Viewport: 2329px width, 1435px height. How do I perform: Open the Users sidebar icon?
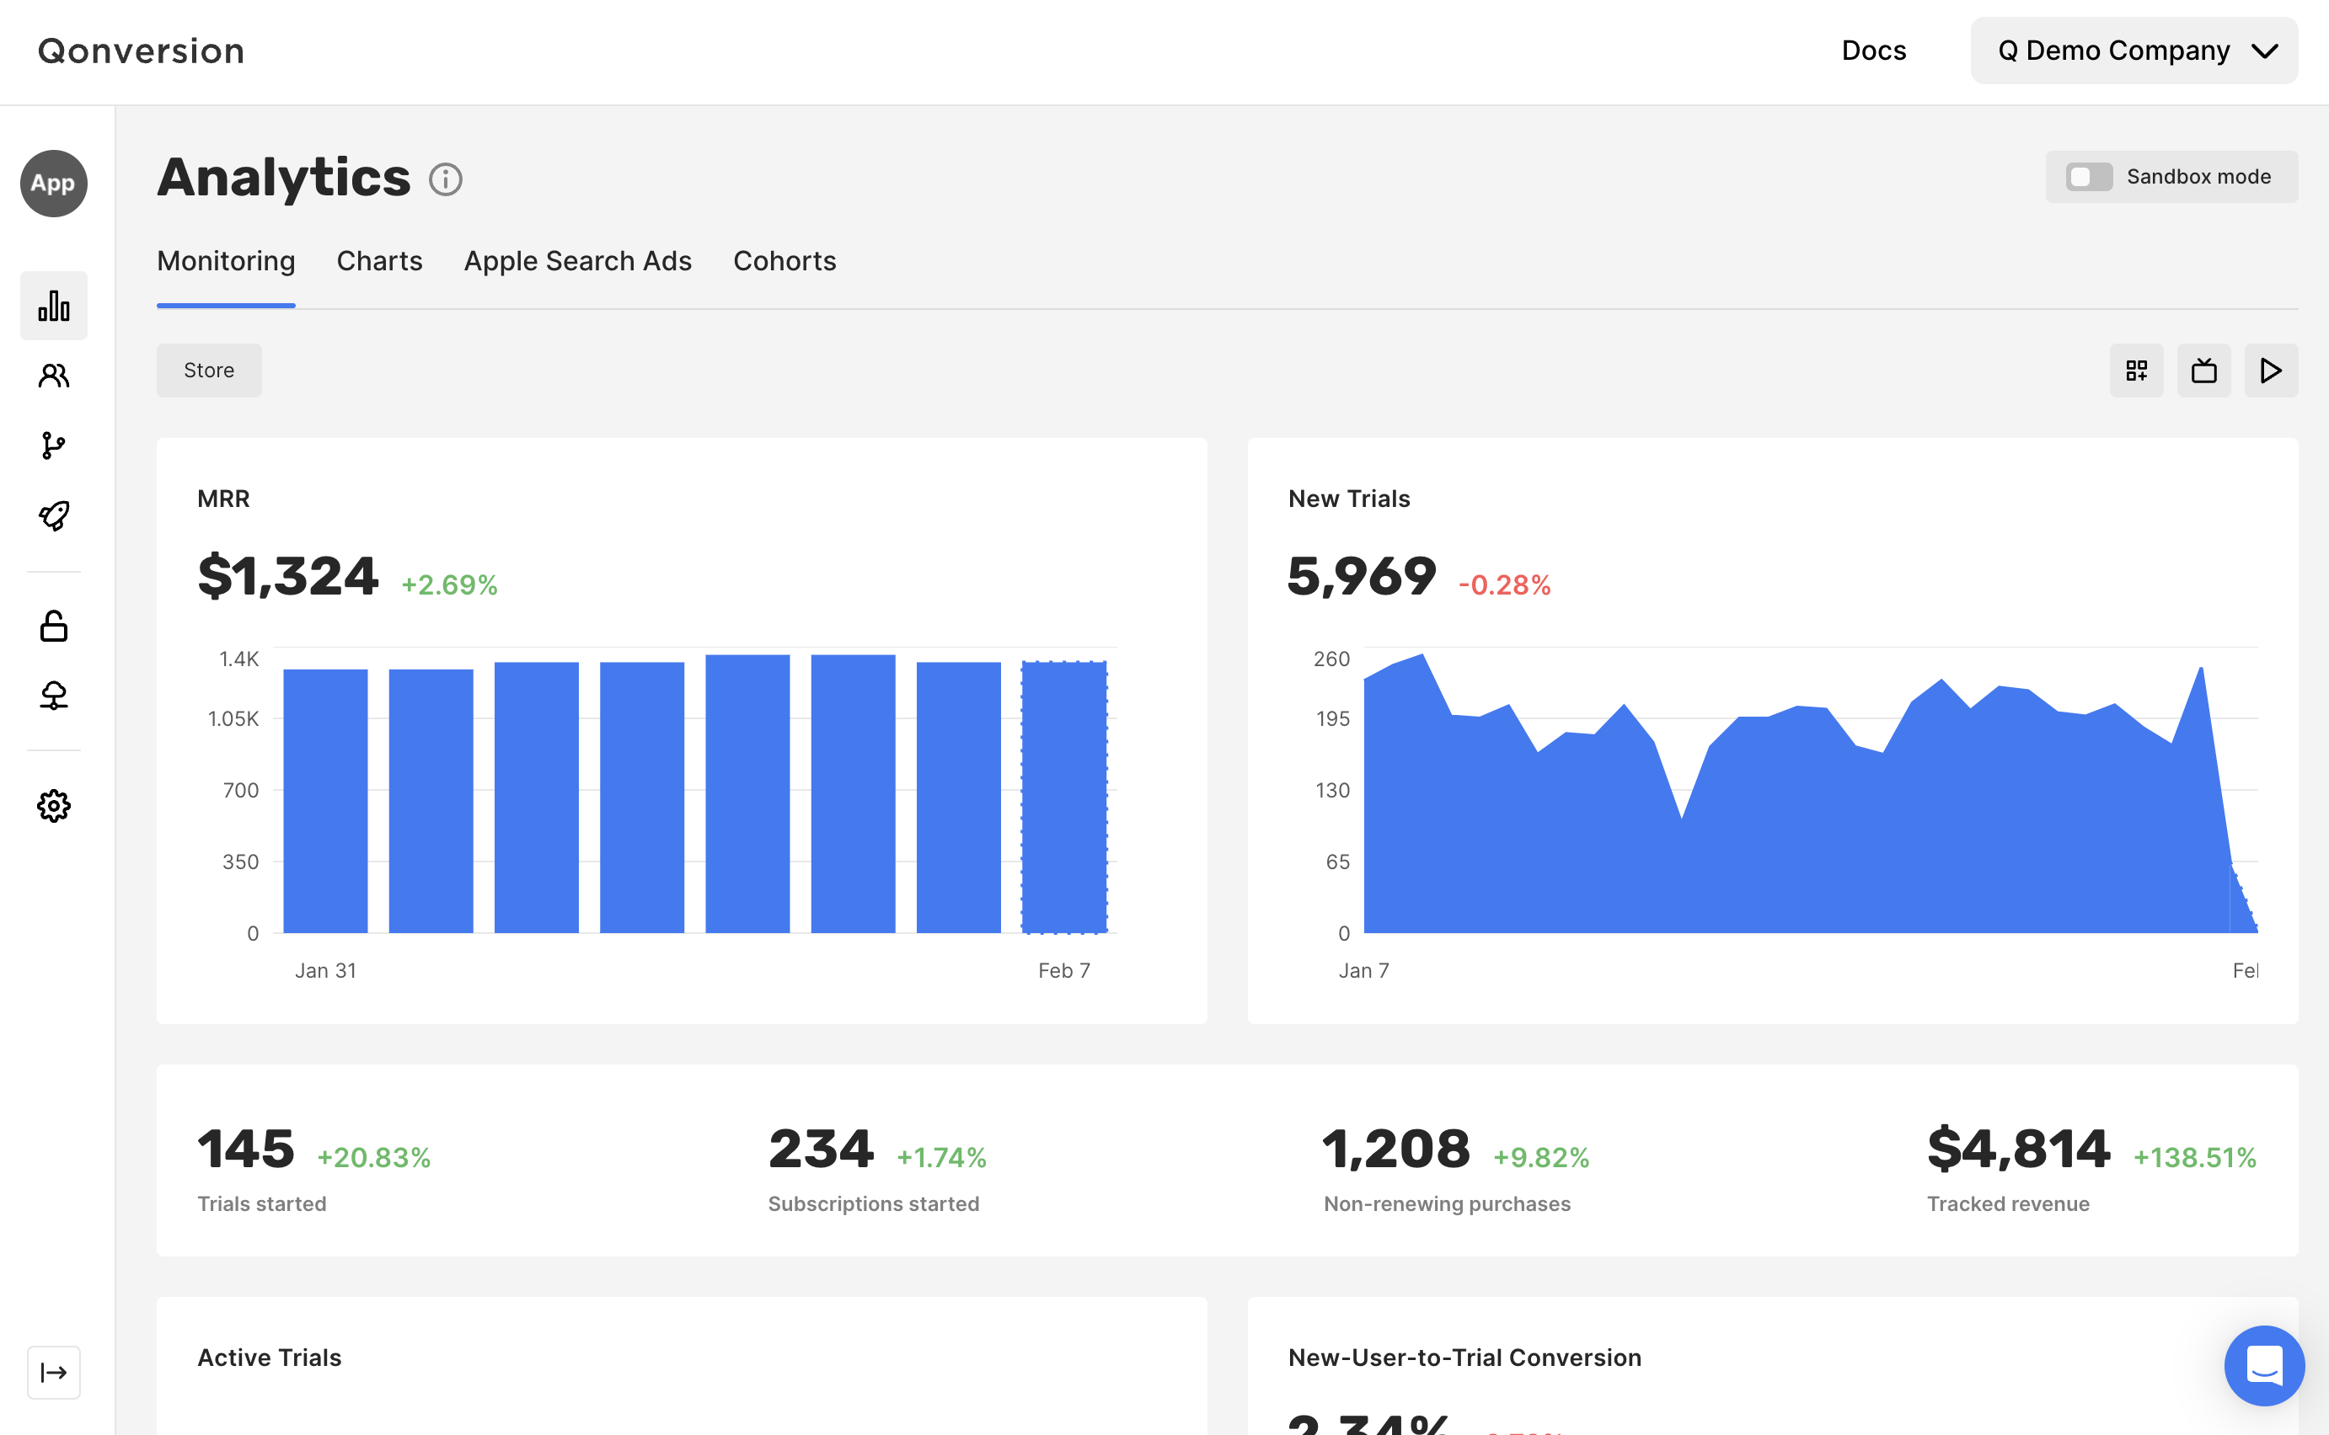(x=53, y=376)
